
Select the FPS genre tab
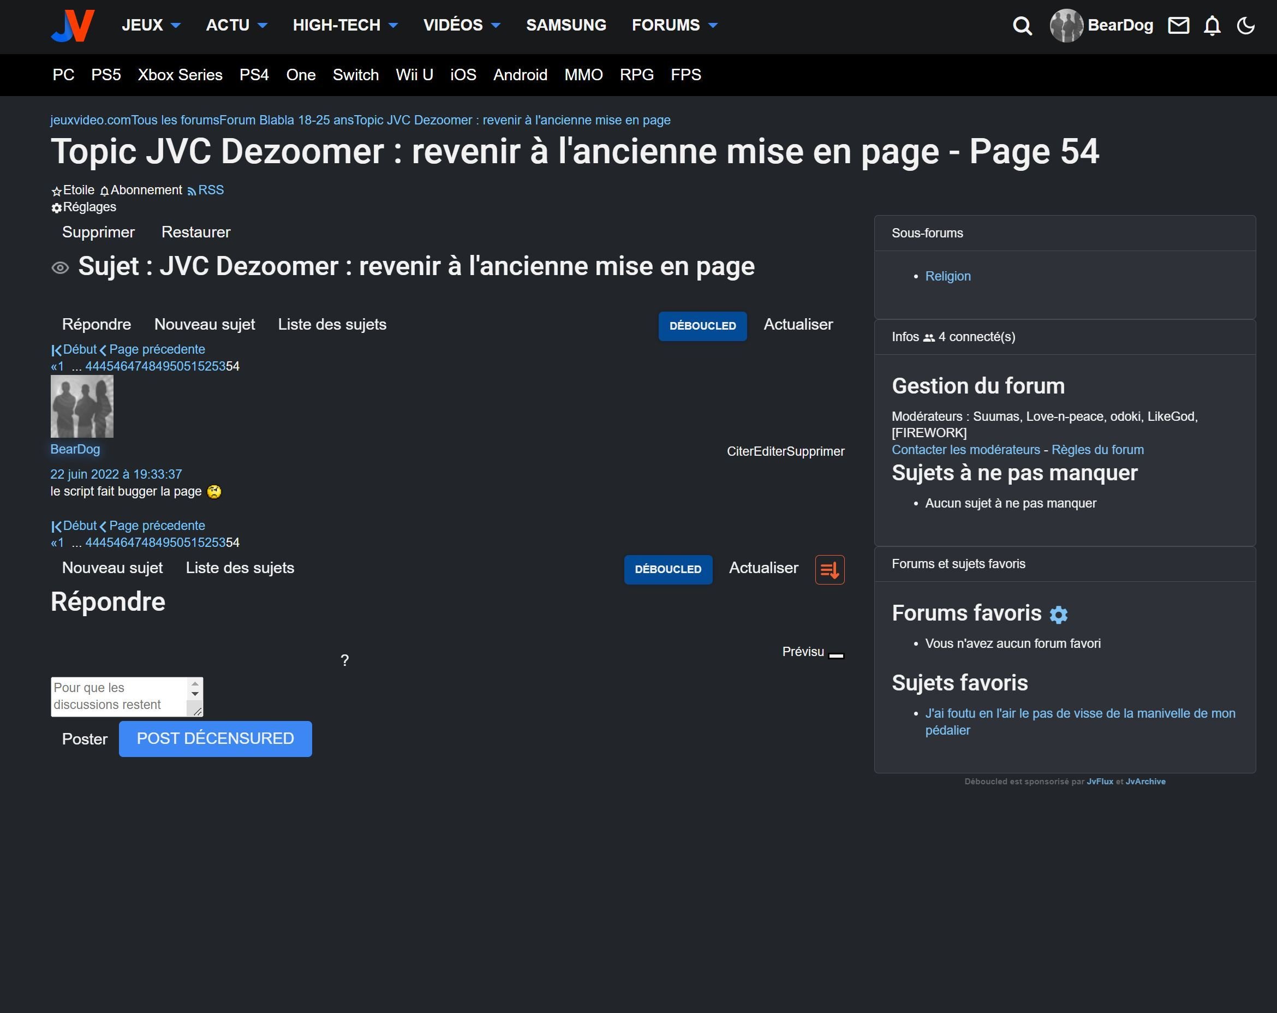pos(686,75)
